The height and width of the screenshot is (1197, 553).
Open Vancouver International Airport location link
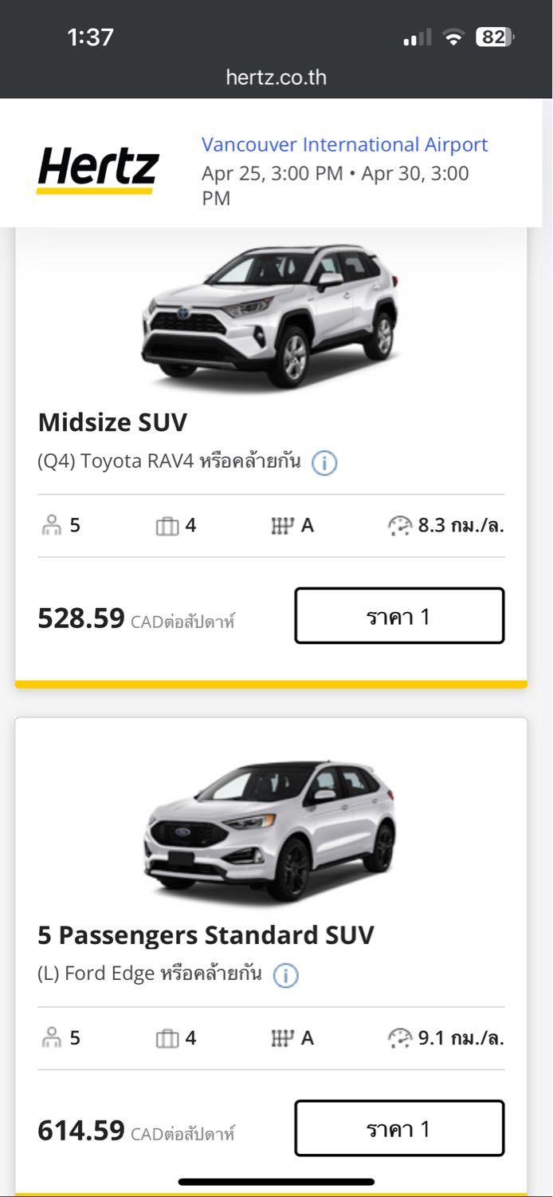coord(344,144)
